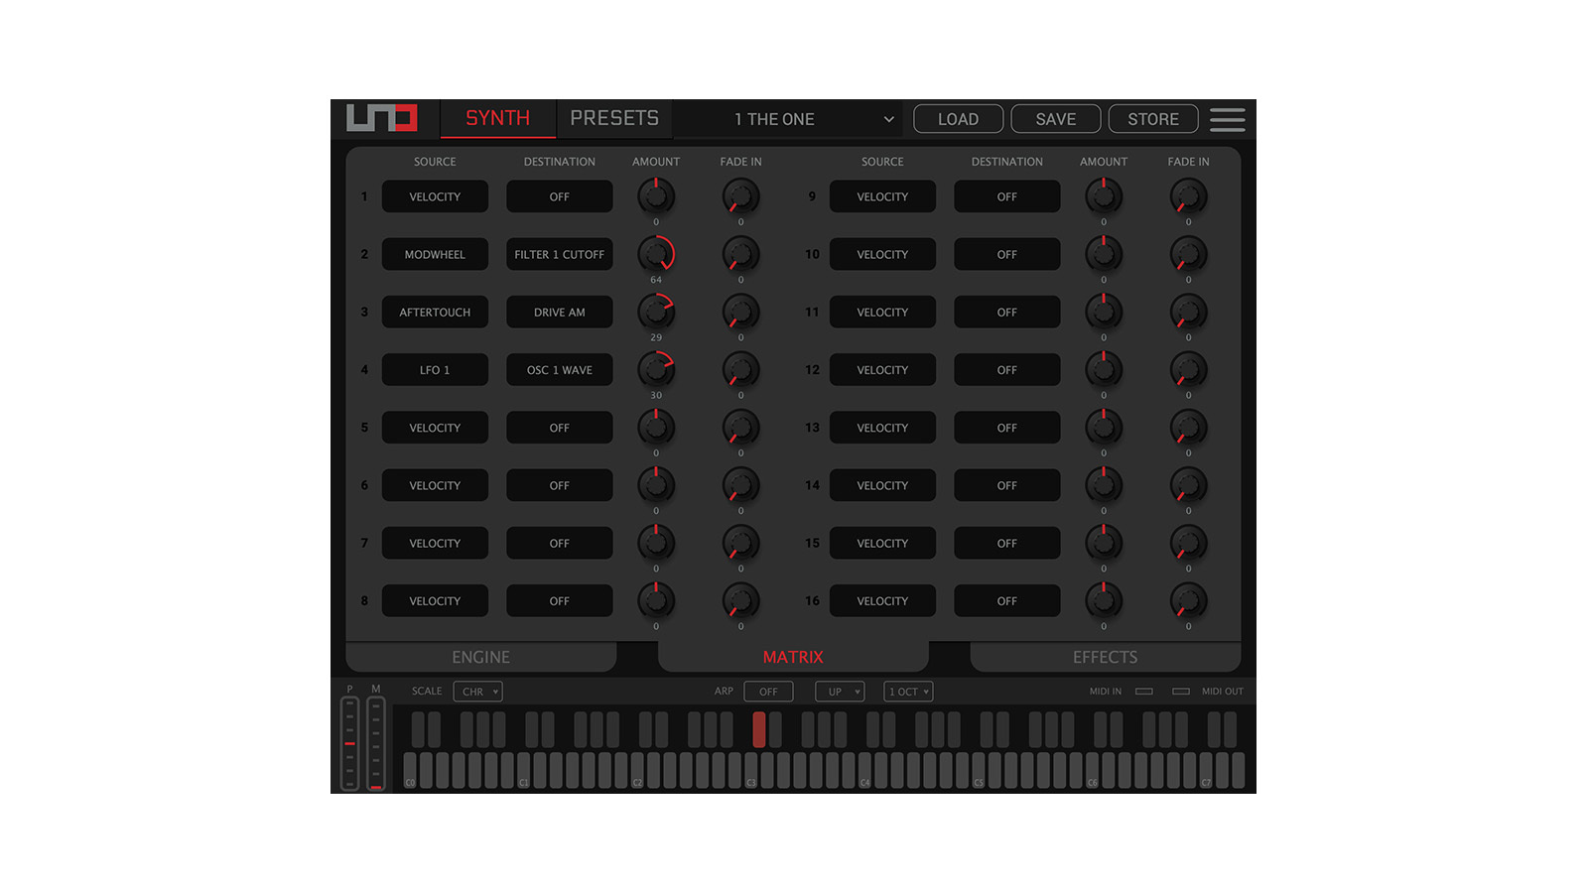This screenshot has height=893, width=1588.
Task: Switch to the PRESETS tab
Action: 614,118
